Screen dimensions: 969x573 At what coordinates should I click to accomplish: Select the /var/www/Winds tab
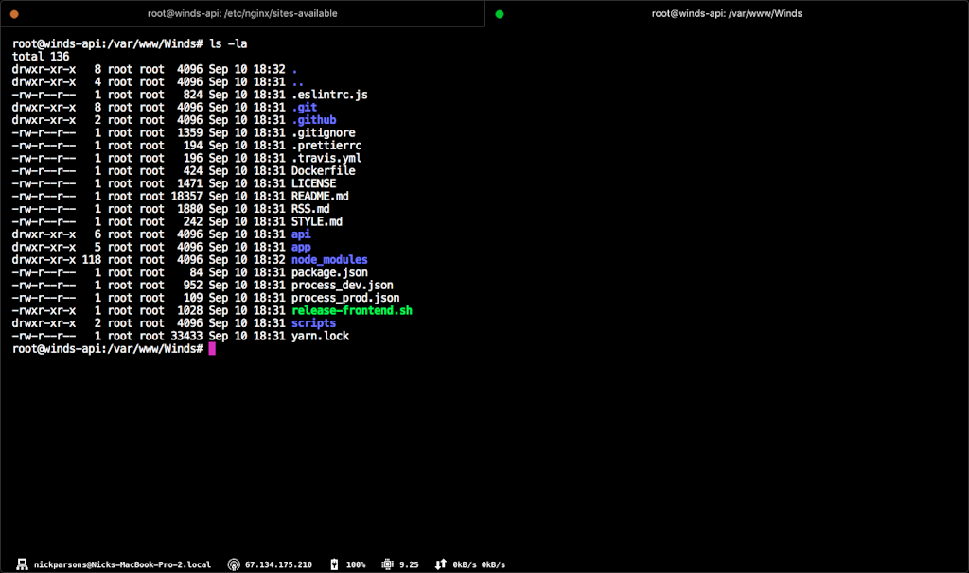pos(727,14)
